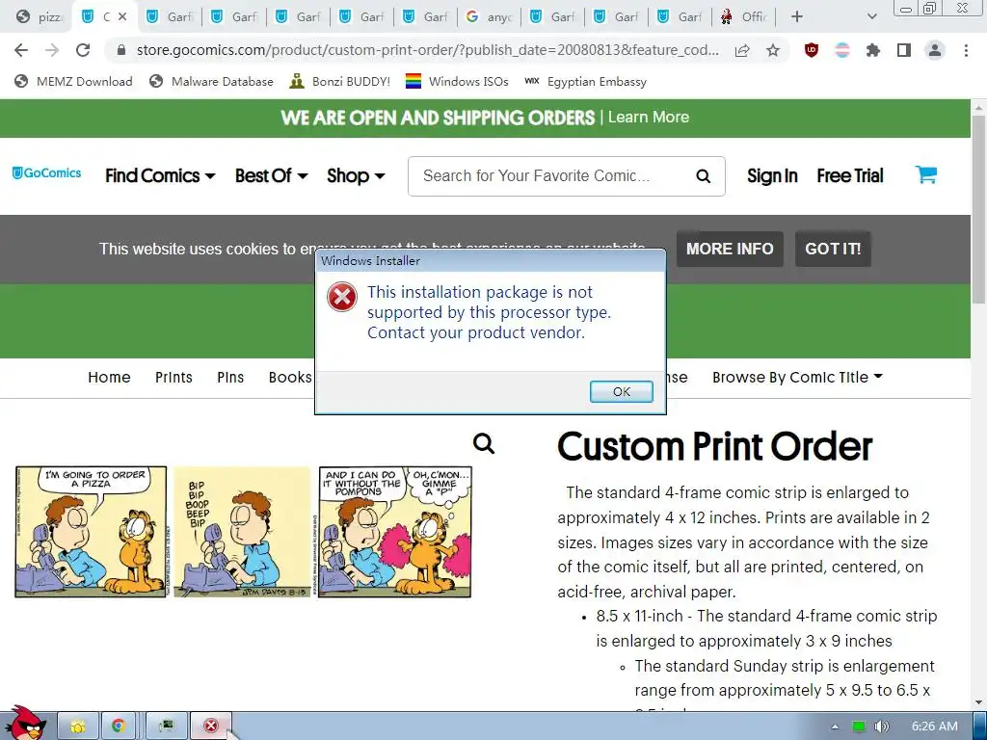Open the MEMZ Download bookmark

pos(73,81)
